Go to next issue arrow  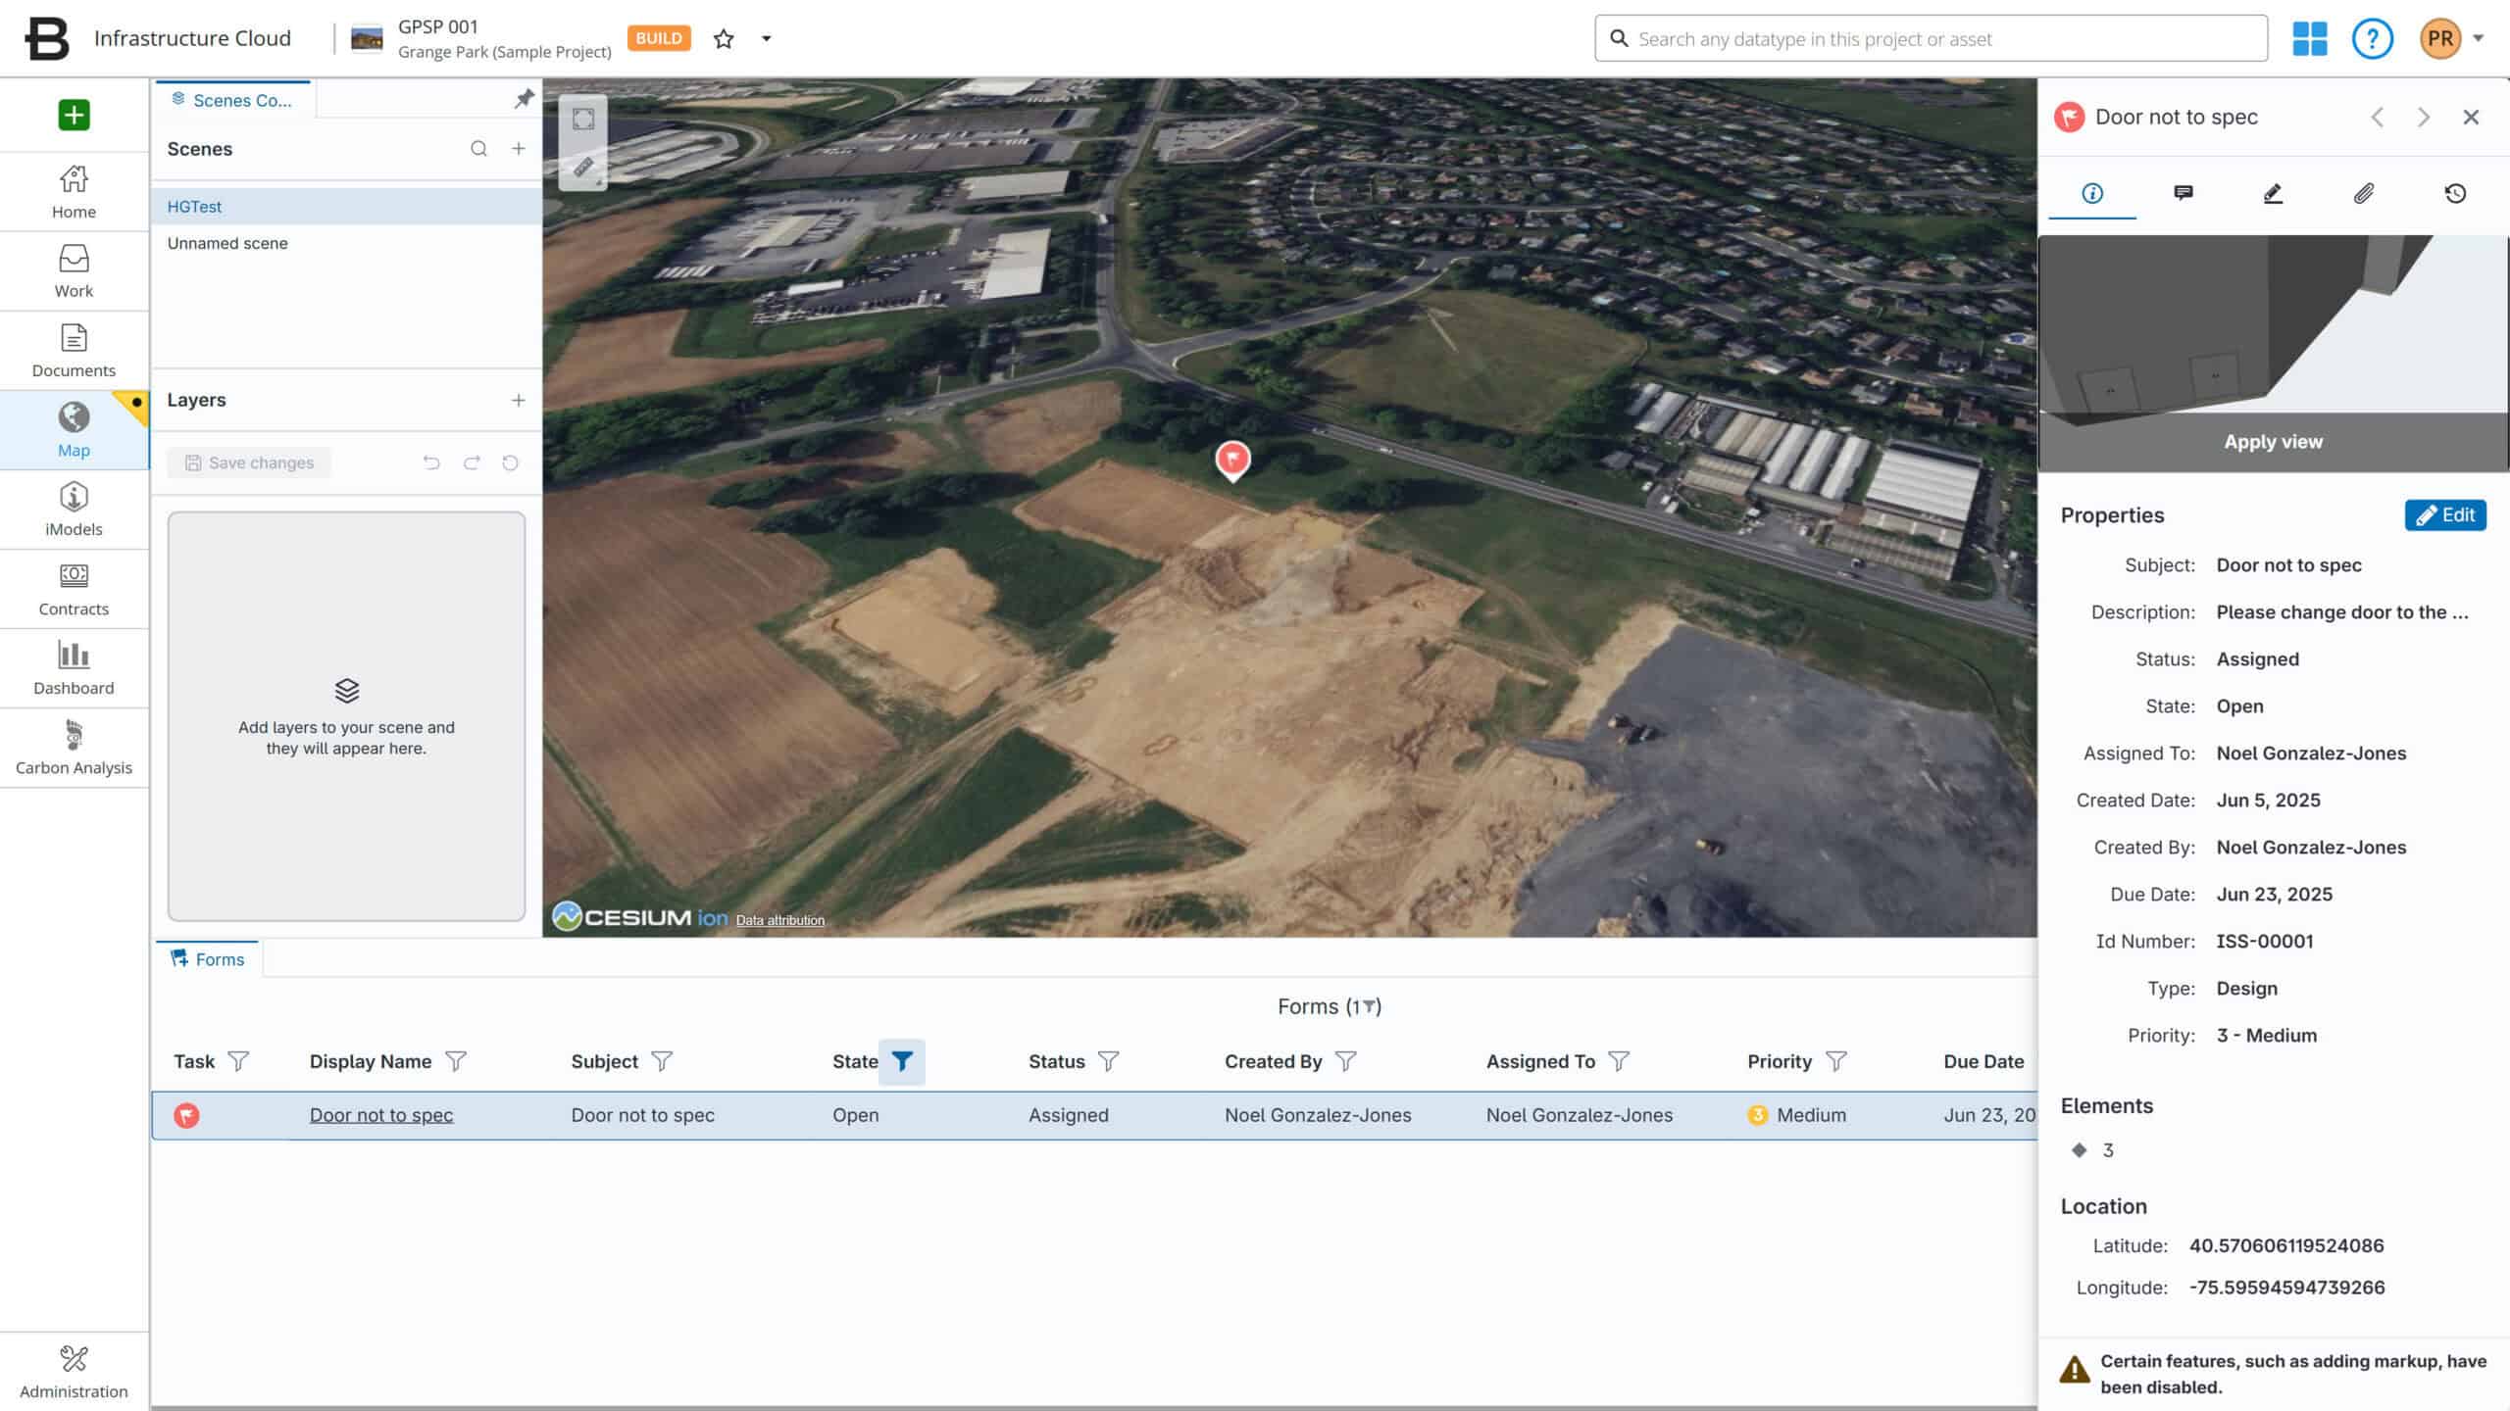(x=2424, y=118)
